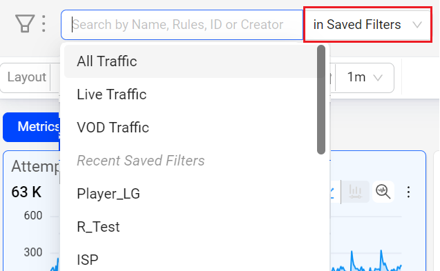The height and width of the screenshot is (271, 440).
Task: Click the chevron next to 1m
Action: click(x=378, y=78)
